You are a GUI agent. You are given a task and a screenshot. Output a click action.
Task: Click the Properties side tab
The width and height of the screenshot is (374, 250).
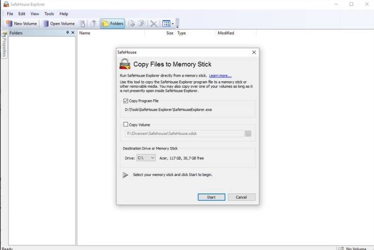coord(4,45)
